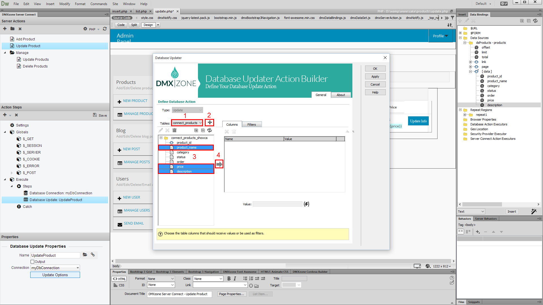The image size is (543, 305).
Task: Open the Tables dropdown showing connect_products
Action: click(x=187, y=123)
